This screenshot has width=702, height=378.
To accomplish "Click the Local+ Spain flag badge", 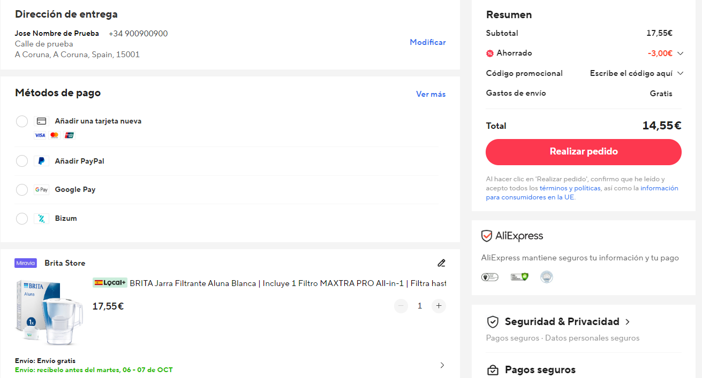I will (x=110, y=283).
